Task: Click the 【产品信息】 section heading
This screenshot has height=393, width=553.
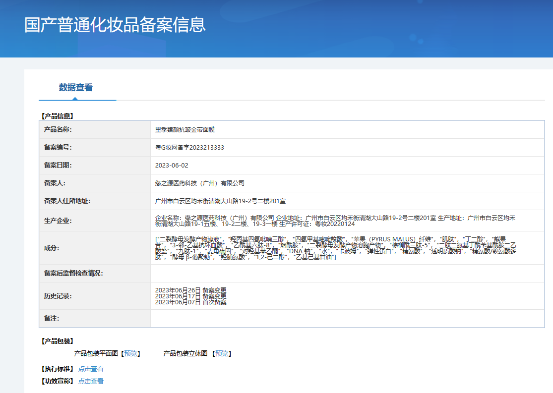Action: [57, 116]
